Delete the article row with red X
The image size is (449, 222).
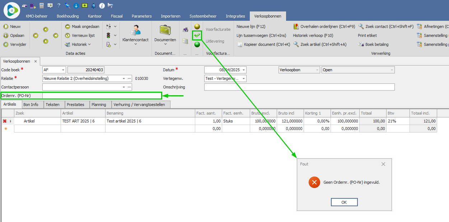(5, 121)
